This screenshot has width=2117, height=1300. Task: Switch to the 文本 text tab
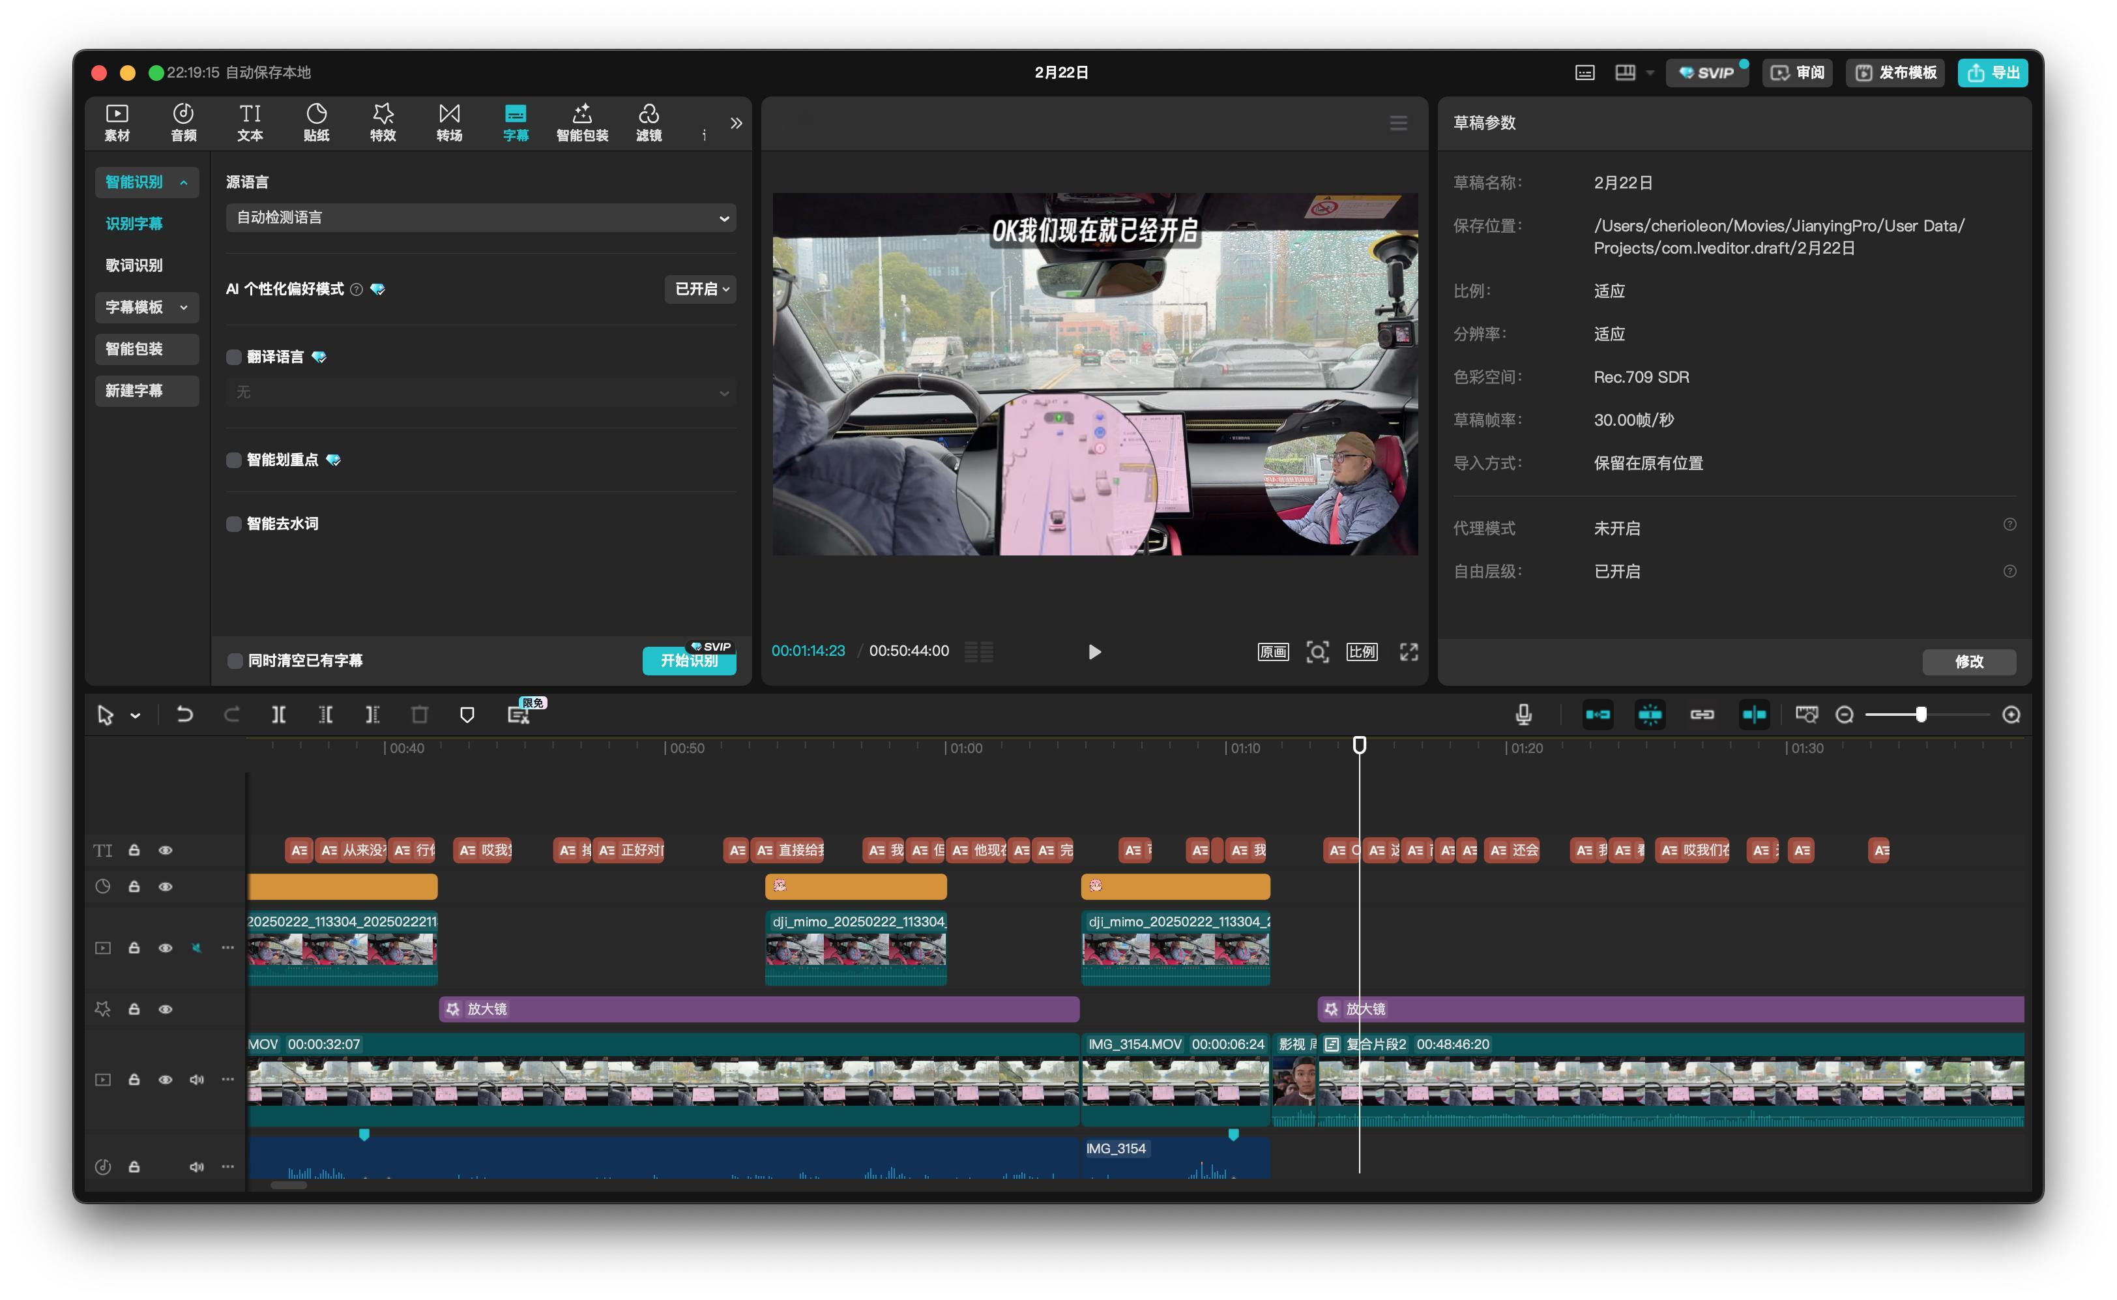[x=250, y=123]
